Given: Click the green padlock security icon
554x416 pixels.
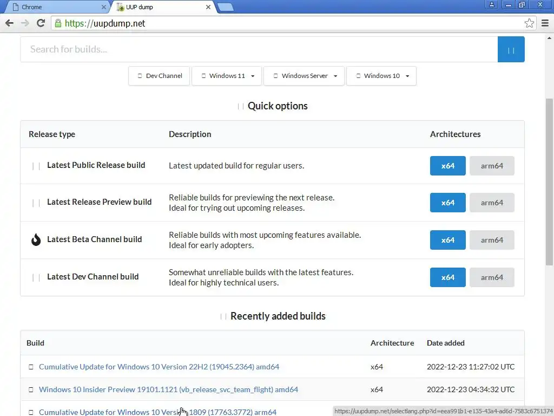Looking at the screenshot, I should pos(58,23).
